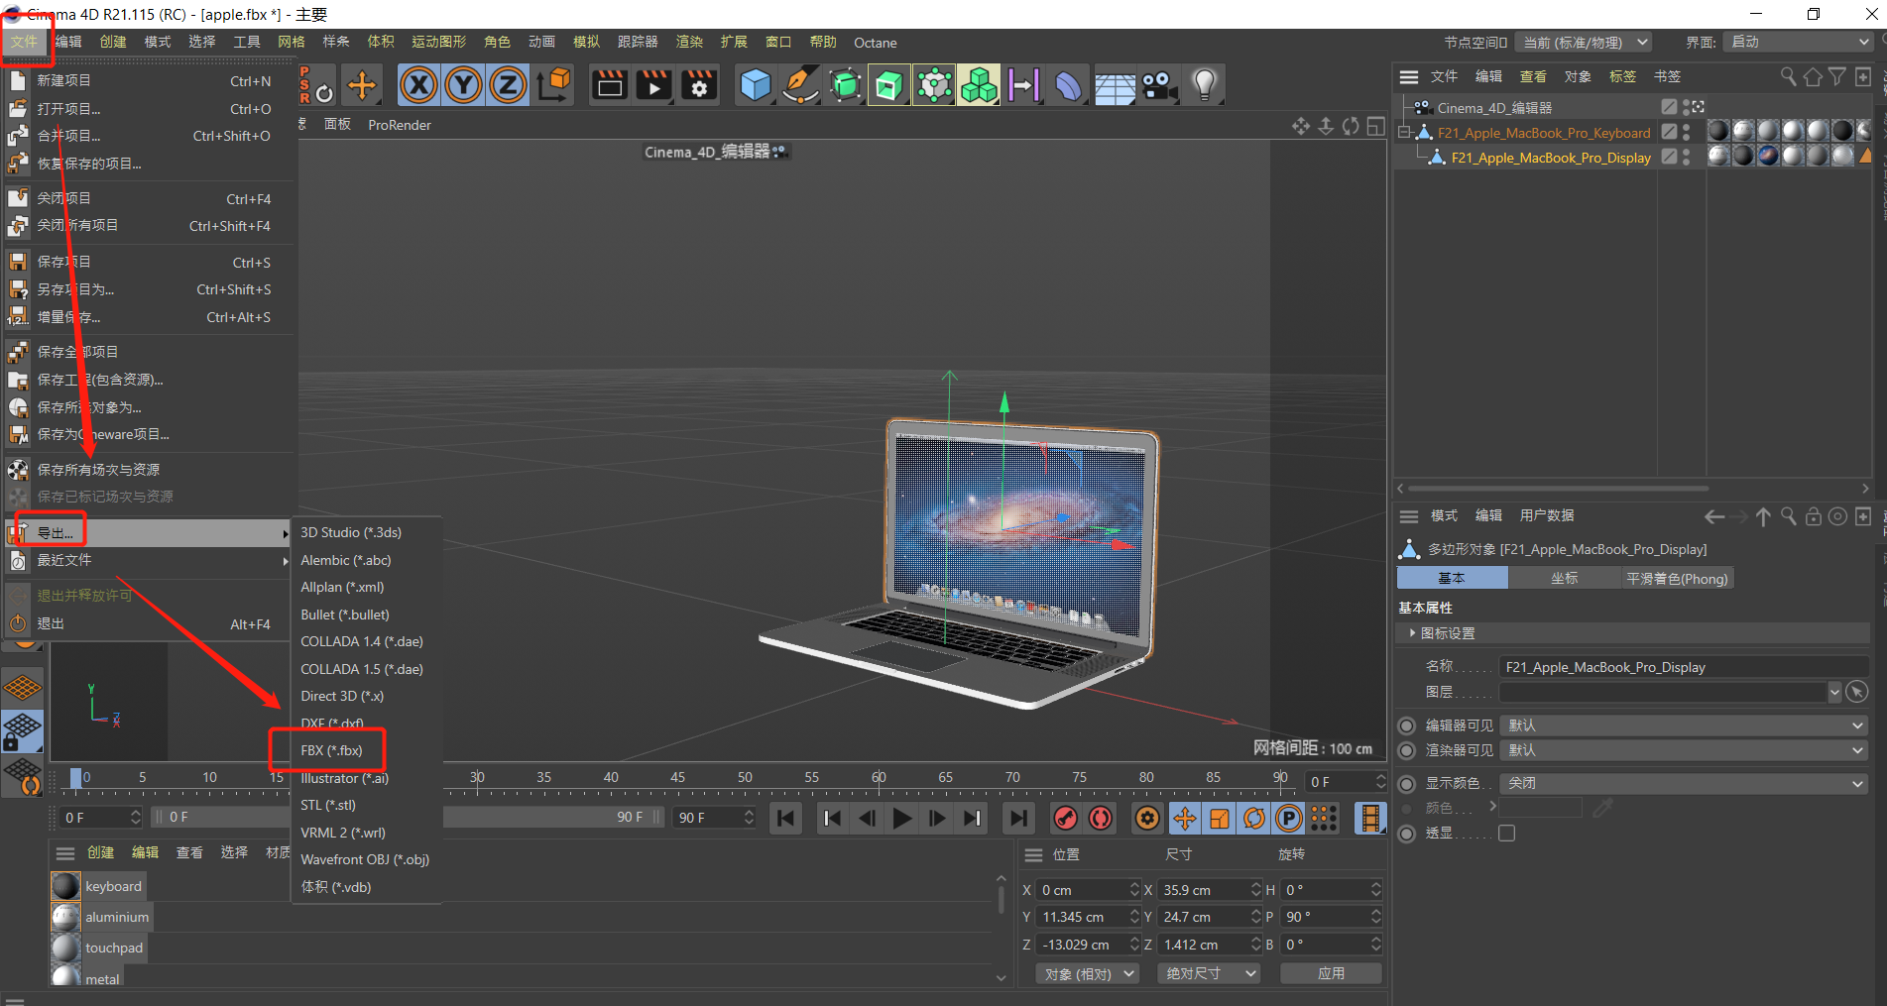Viewport: 1887px width, 1006px height.
Task: Select the Bend deformer icon
Action: [x=1068, y=85]
